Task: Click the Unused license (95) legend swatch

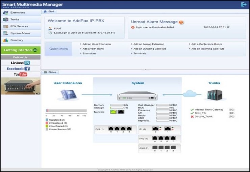Action: coord(47,129)
